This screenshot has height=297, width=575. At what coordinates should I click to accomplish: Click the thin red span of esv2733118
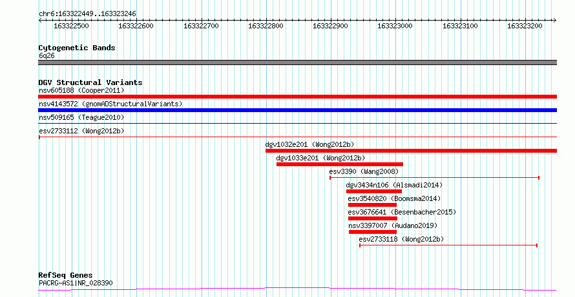coord(448,245)
